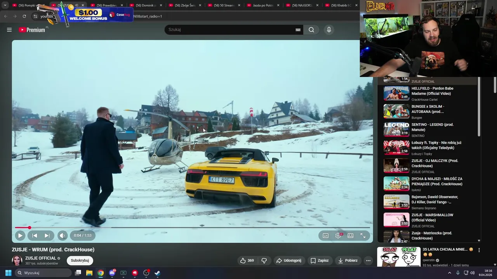Open ZUSJE OFFICIAL channel avatar

coord(17,260)
